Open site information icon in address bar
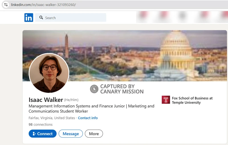 click(6, 5)
